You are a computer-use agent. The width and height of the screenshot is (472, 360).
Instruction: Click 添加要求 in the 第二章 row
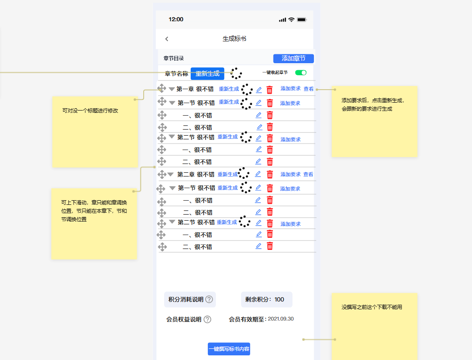290,174
